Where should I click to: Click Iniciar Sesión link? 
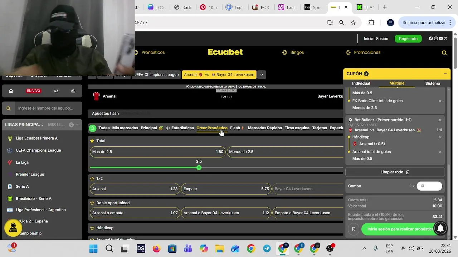[376, 39]
